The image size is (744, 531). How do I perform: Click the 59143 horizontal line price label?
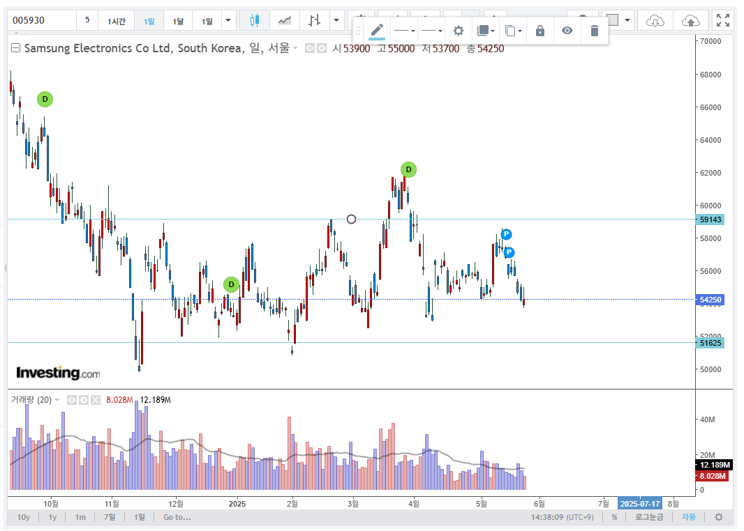point(710,220)
